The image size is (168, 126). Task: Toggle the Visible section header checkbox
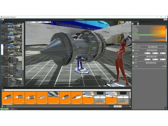click(x=133, y=63)
